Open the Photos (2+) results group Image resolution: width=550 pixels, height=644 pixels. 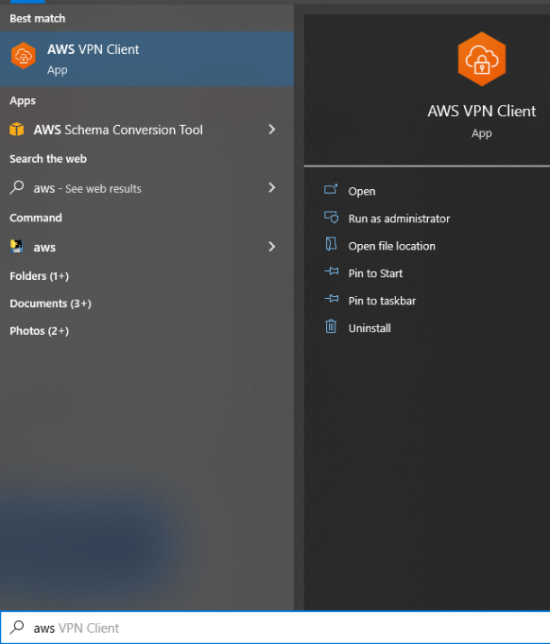tap(39, 331)
